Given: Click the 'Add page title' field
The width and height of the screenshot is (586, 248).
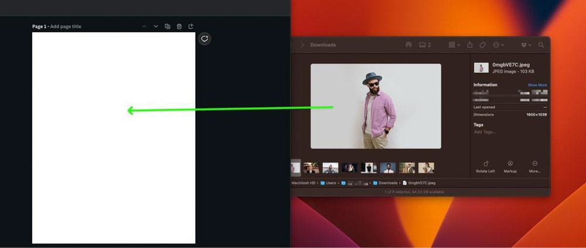Looking at the screenshot, I should [x=66, y=26].
